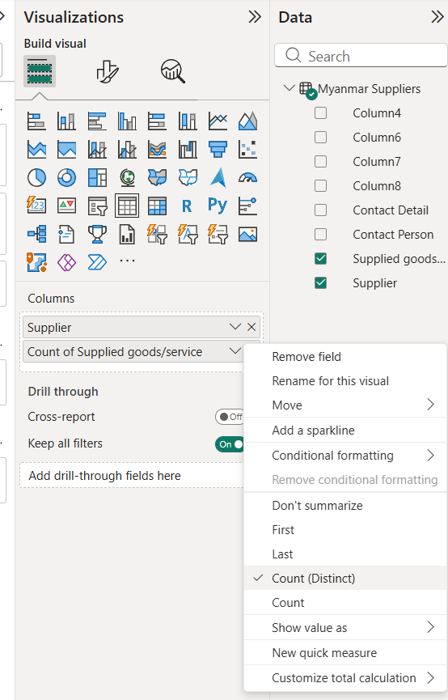
Task: Select the decomposition tree visual
Action: (36, 235)
